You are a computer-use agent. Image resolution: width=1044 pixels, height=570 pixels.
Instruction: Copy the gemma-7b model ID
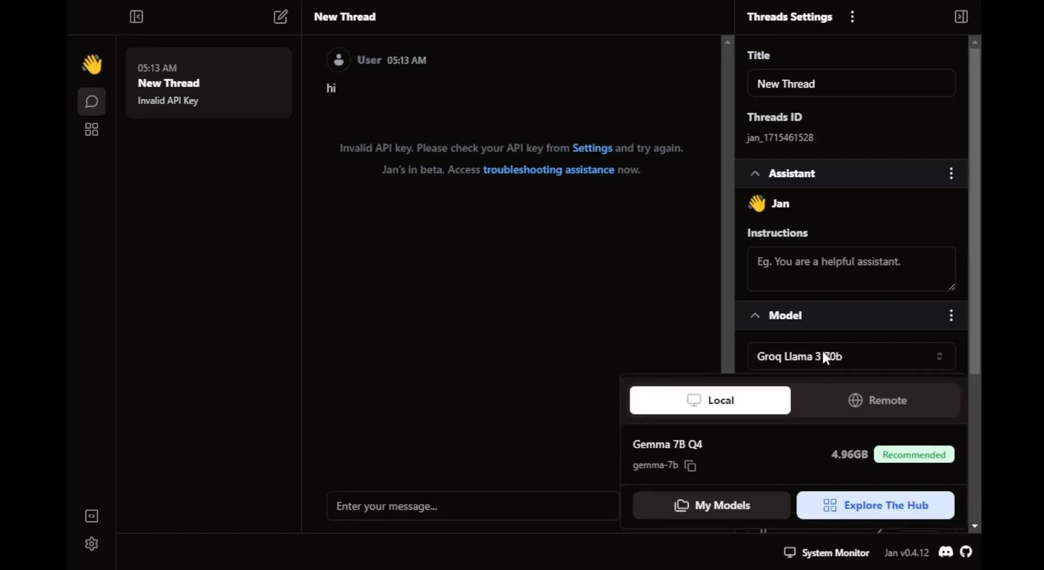coord(690,466)
